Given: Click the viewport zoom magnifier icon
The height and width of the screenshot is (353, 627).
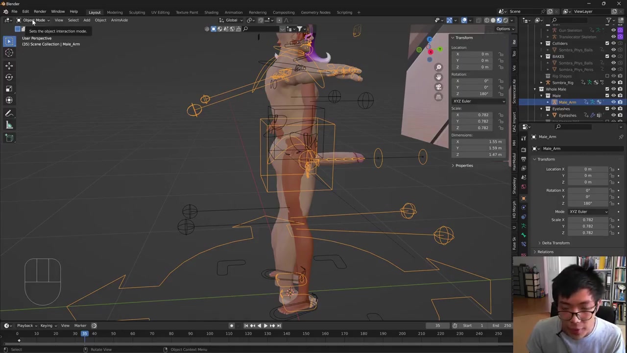Looking at the screenshot, I should click(438, 67).
